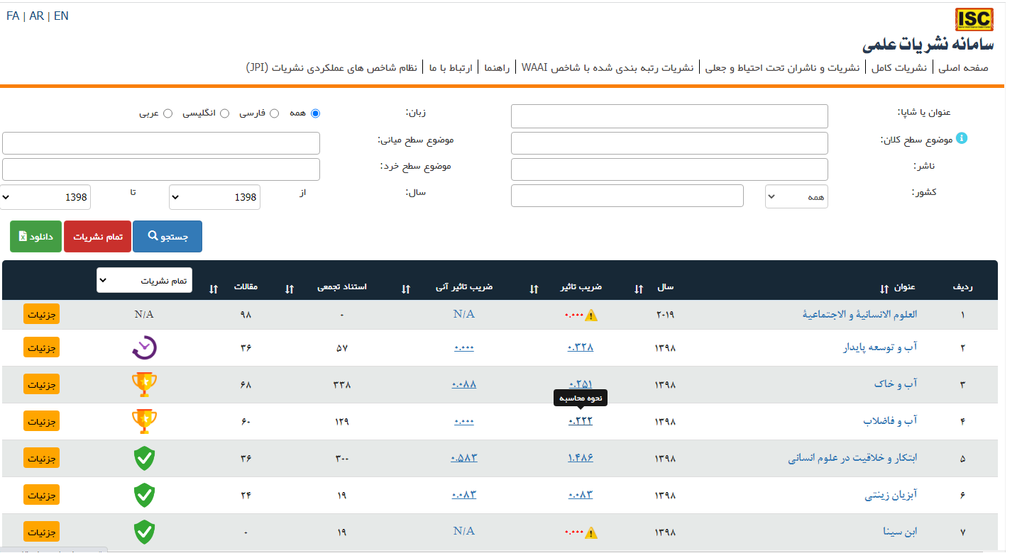
Task: Click in موضوع سطح خرد input field
Action: point(161,169)
